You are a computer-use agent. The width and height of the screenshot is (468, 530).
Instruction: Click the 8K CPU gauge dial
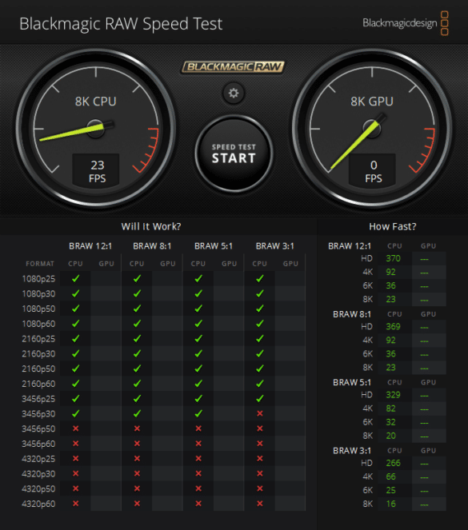96,129
